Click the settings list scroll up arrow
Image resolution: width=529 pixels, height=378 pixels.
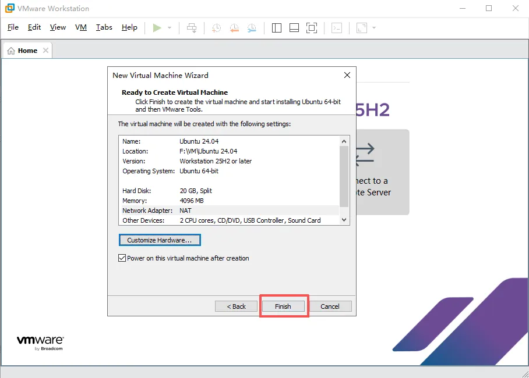coord(344,141)
